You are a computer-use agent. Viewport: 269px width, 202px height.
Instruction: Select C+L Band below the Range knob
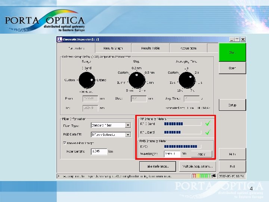click(86, 92)
